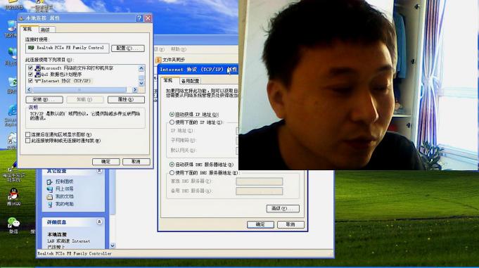Viewport: 479px width, 268px height.
Task: Click the components list scroll-right arrow
Action: (x=135, y=89)
